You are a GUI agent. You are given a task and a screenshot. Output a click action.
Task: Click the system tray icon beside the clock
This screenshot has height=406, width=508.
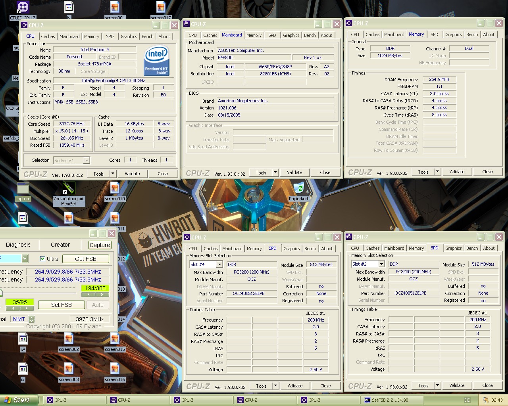click(x=485, y=400)
